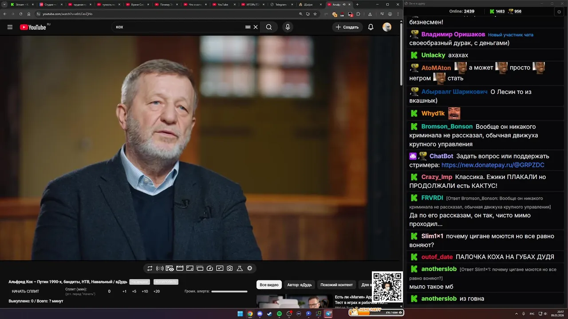Select the Похожий контент filter chip
The width and height of the screenshot is (568, 319).
[336, 285]
